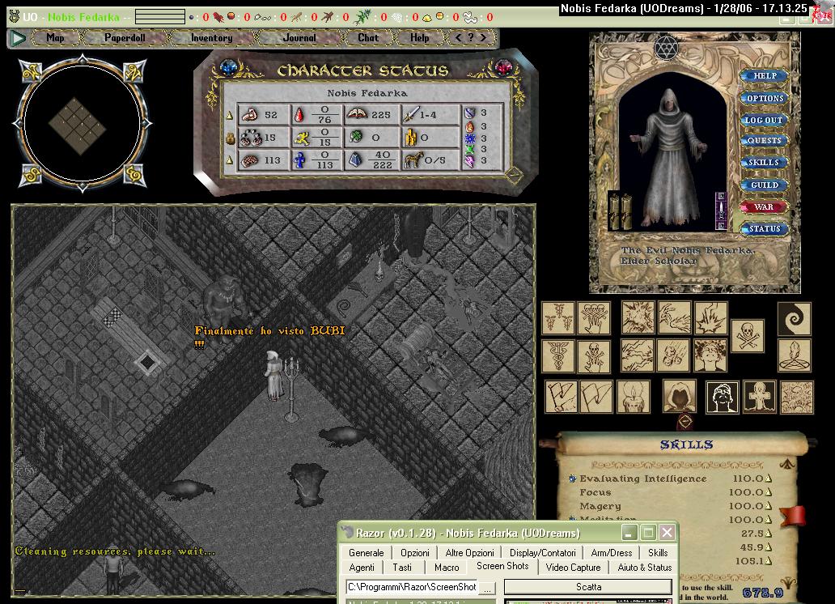Viewport: 835px width, 604px height.
Task: Toggle the Strength stat lock arrow
Action: tap(230, 115)
